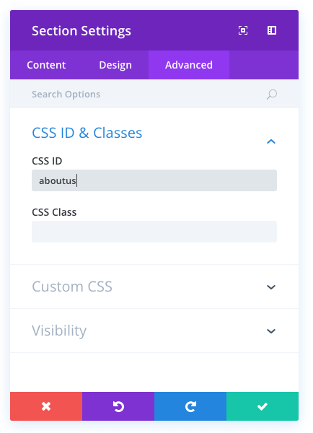Focus the empty CSS Class field

154,232
